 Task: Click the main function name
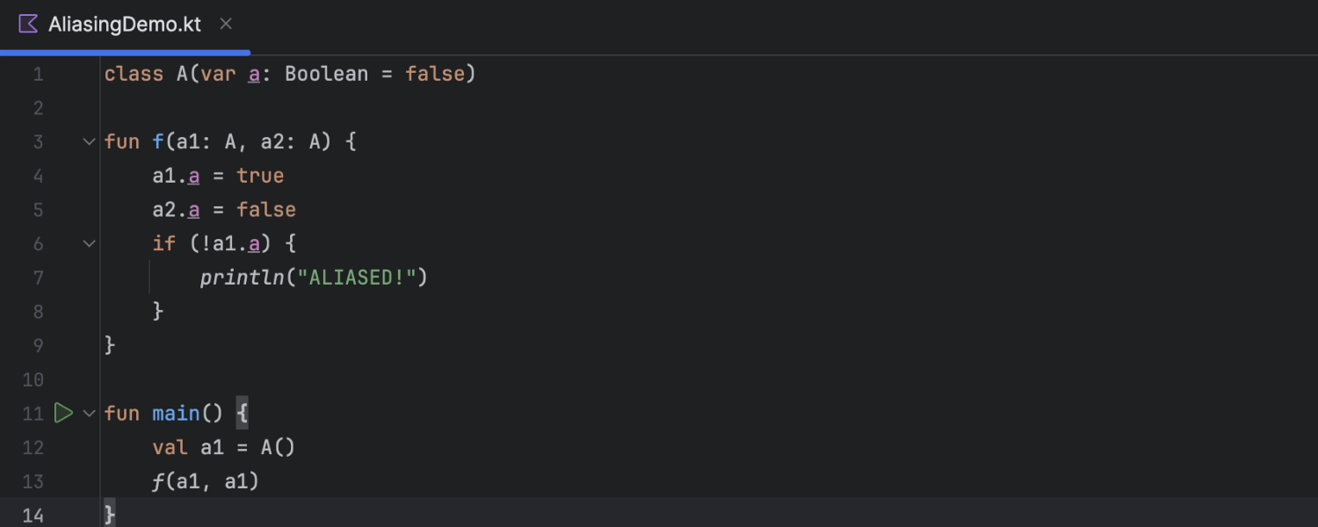tap(176, 413)
